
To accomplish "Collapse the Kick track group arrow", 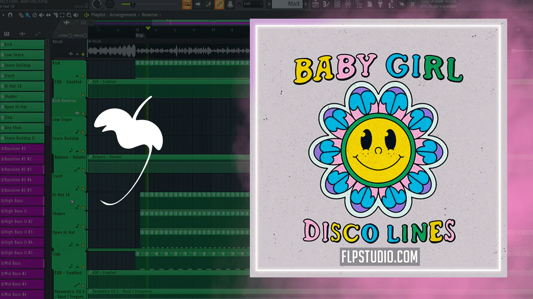I will click(x=77, y=76).
